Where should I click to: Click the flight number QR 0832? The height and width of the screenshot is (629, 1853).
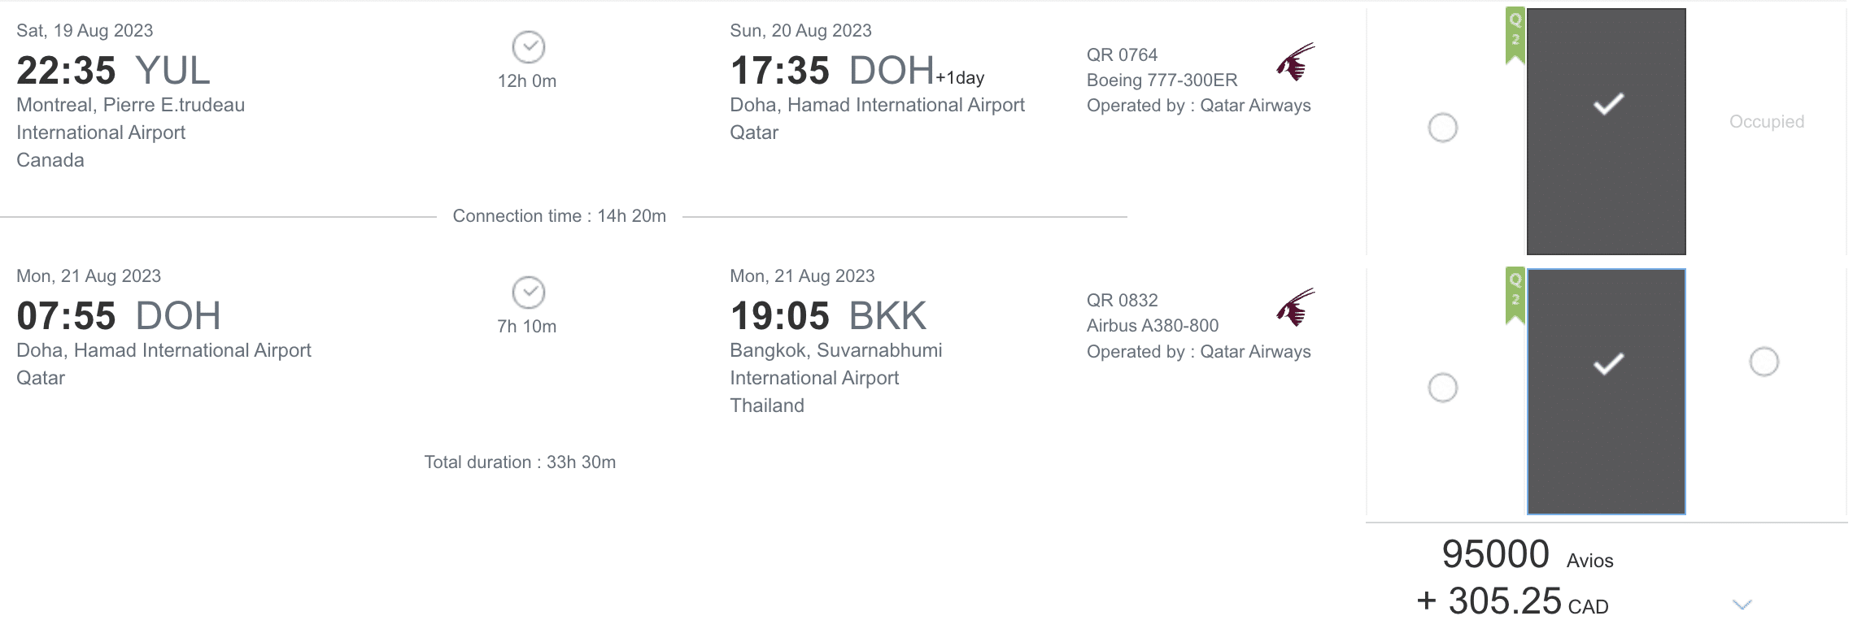click(1122, 301)
